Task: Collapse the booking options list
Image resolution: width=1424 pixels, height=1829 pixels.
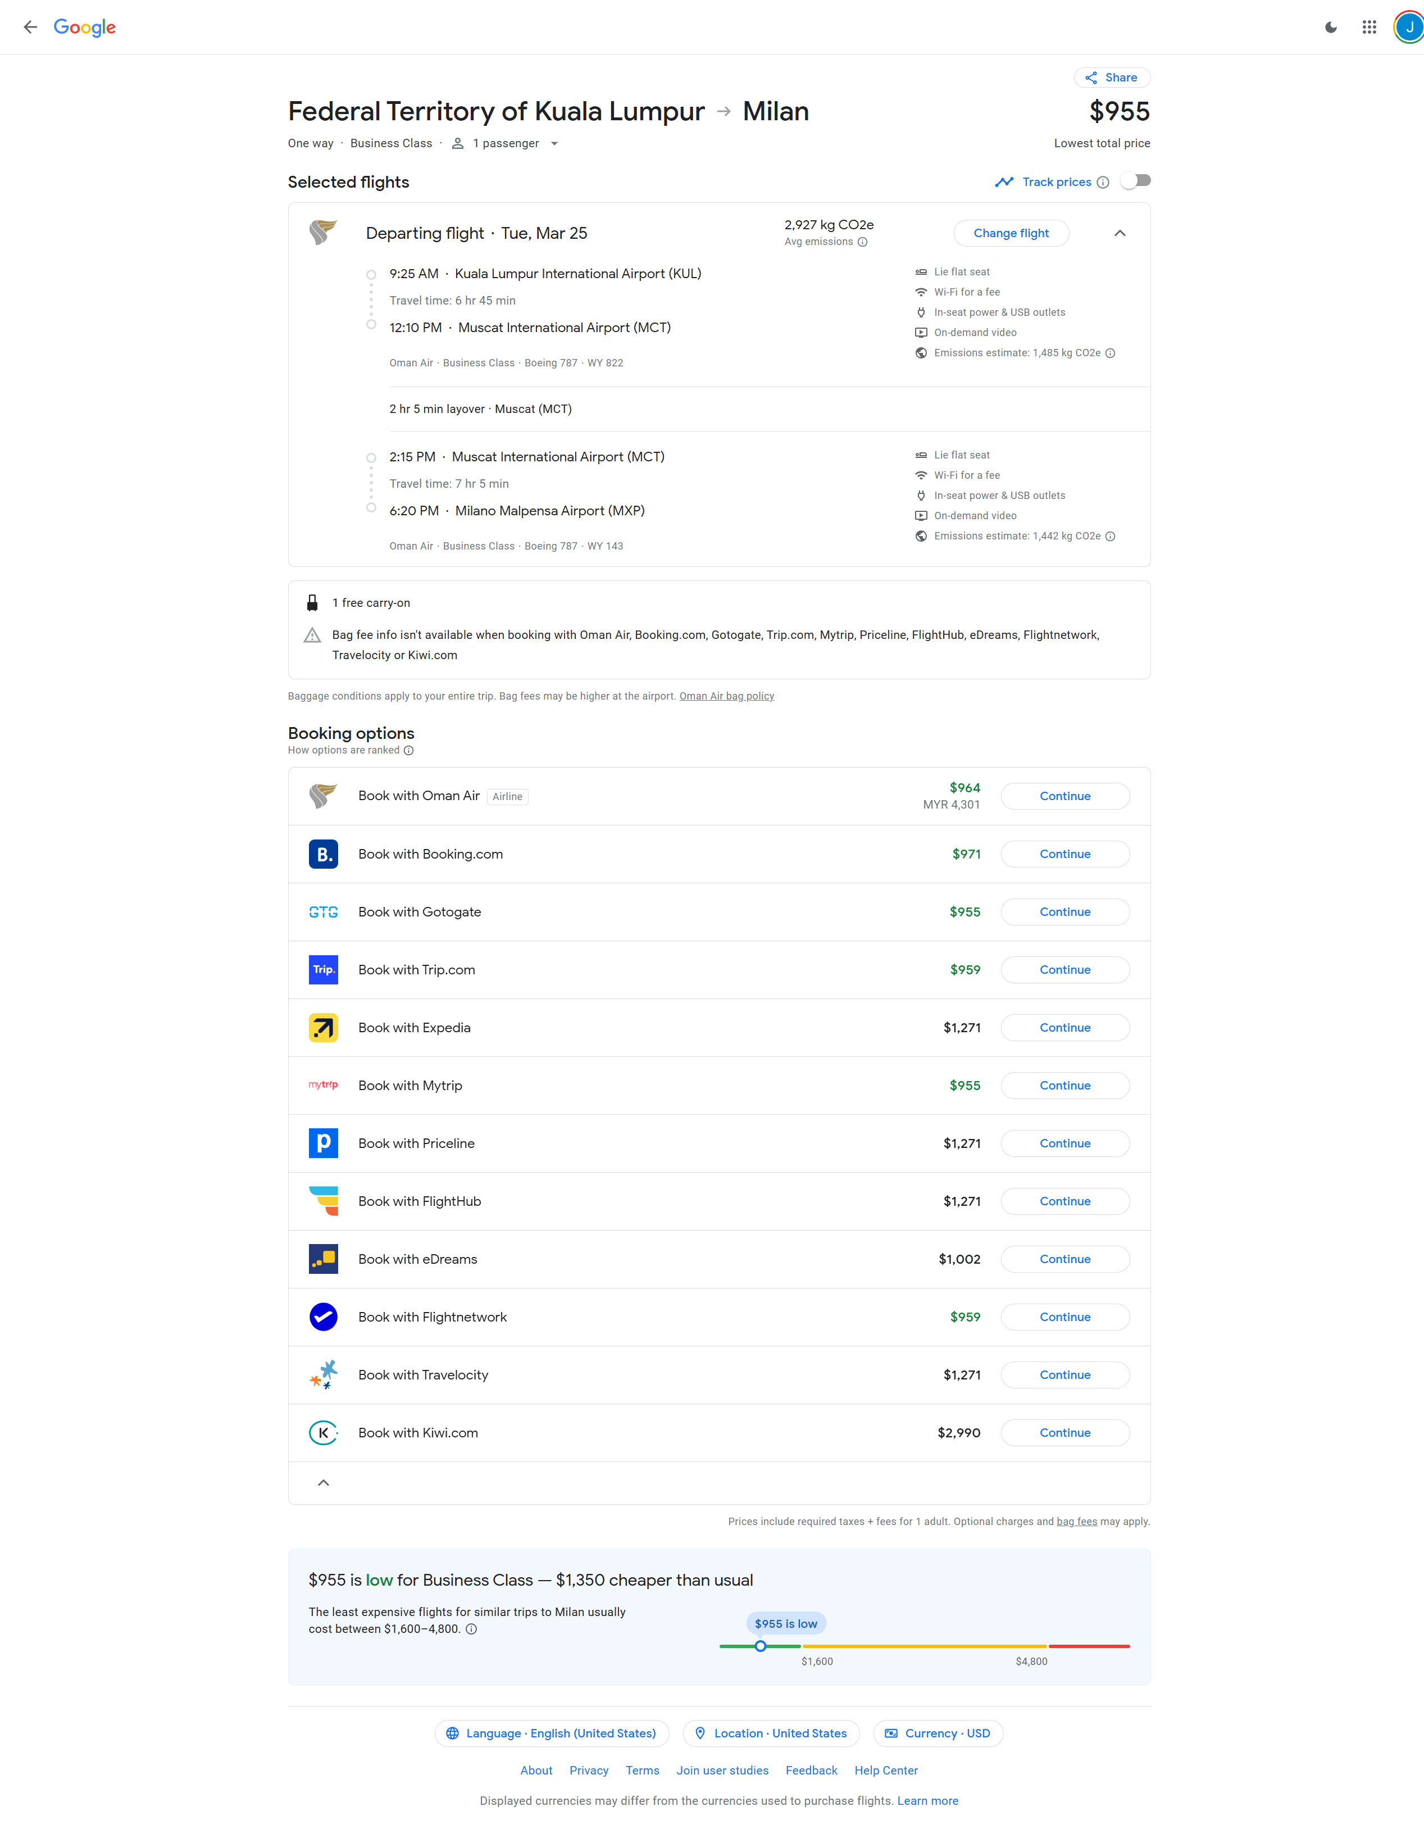Action: click(x=323, y=1483)
